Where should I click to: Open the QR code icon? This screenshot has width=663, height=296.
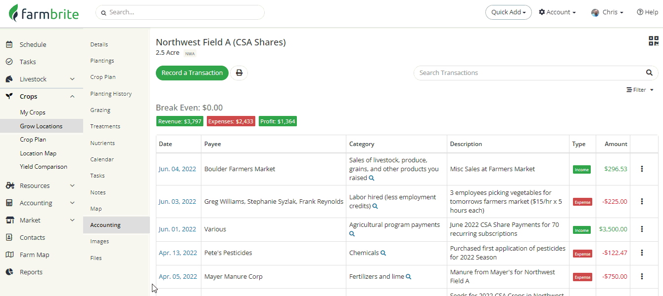pyautogui.click(x=654, y=41)
